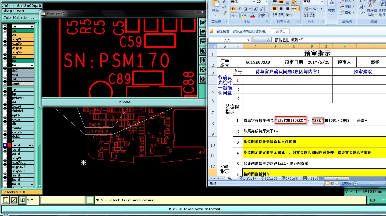386x216 pixels.
Task: Toggle Underline formatting in Excel
Action: [x=246, y=9]
